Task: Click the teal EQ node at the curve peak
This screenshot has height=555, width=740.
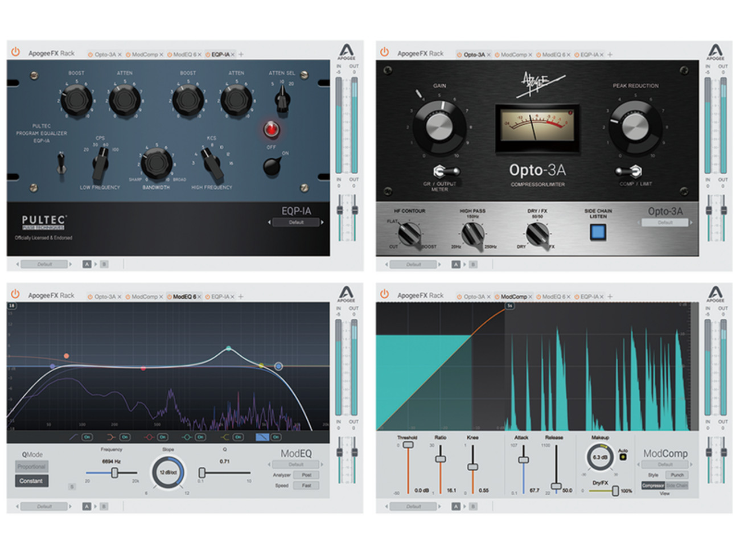Action: click(229, 348)
